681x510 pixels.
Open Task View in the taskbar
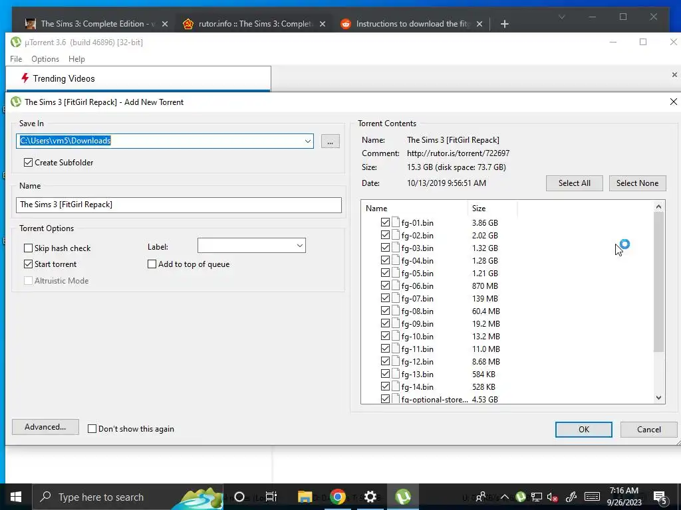coord(271,497)
